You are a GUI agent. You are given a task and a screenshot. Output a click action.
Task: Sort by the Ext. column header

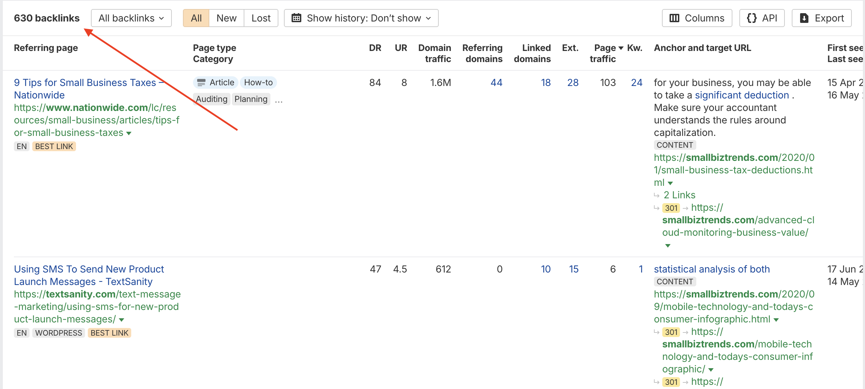click(570, 48)
